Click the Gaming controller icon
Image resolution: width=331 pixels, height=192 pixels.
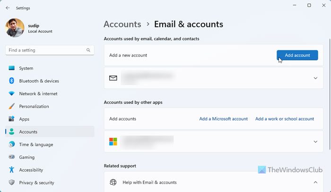[12, 158]
